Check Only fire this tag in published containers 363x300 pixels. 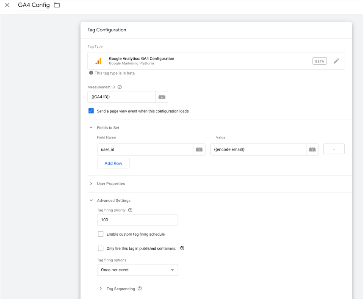[101, 248]
